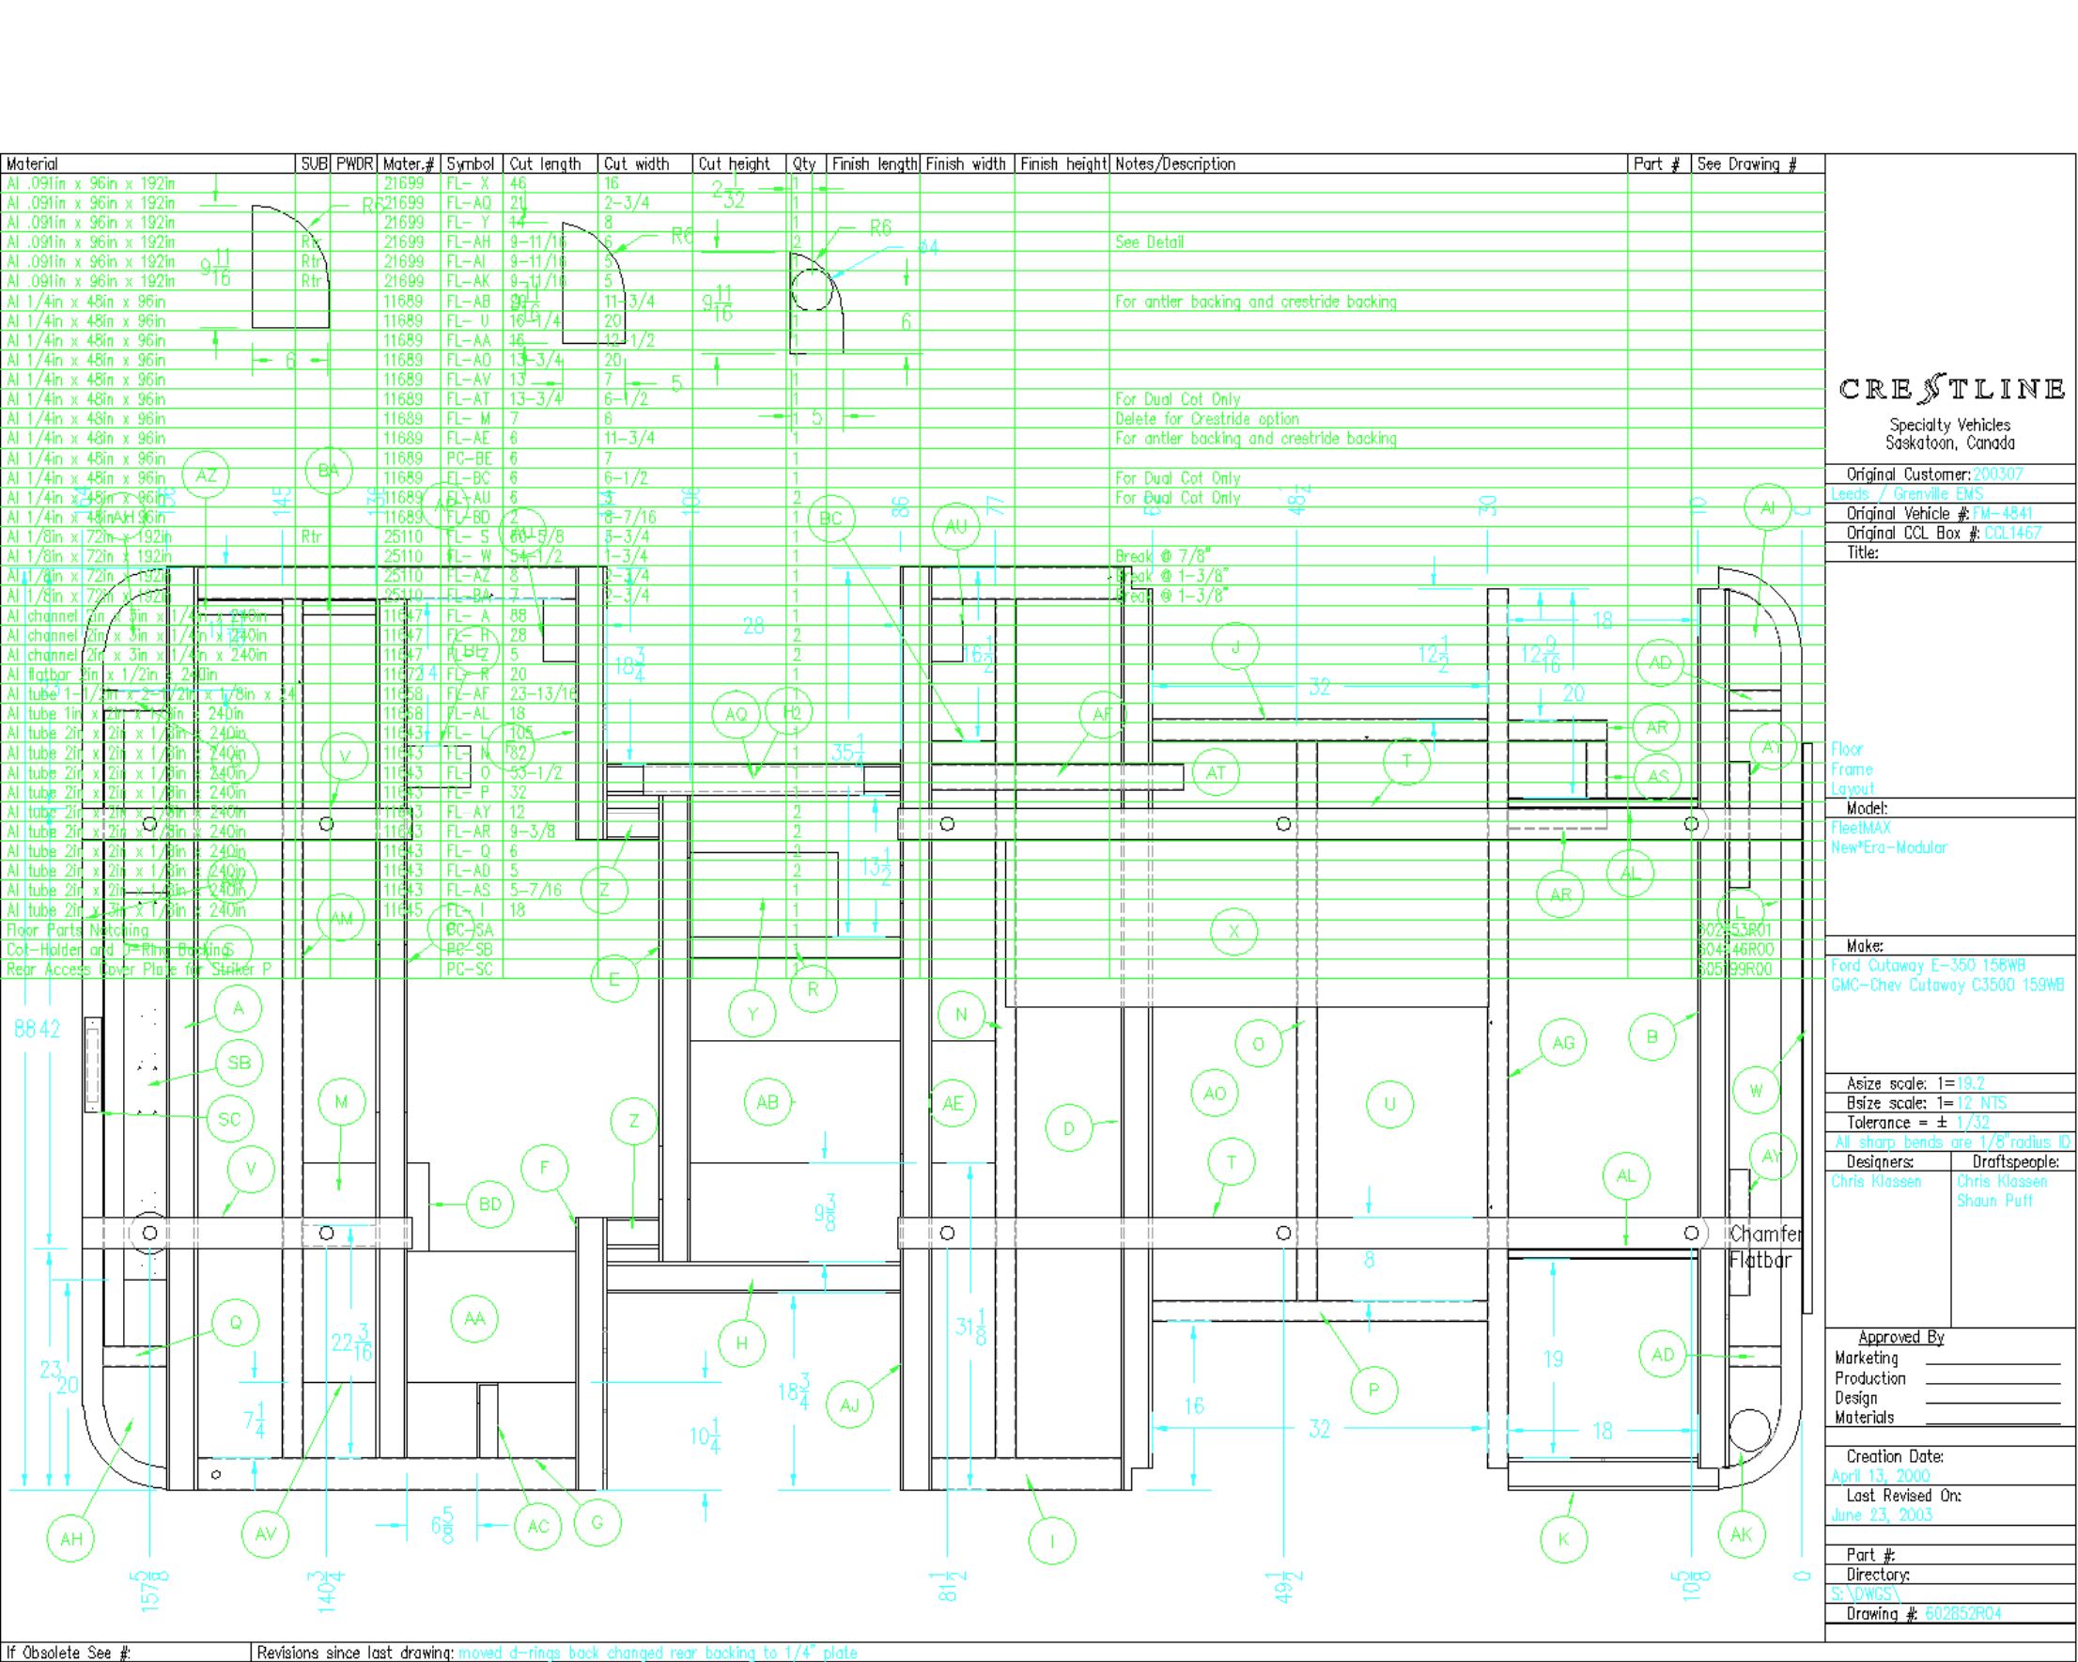
Task: Select the circled X callout balloon
Action: (x=1233, y=930)
